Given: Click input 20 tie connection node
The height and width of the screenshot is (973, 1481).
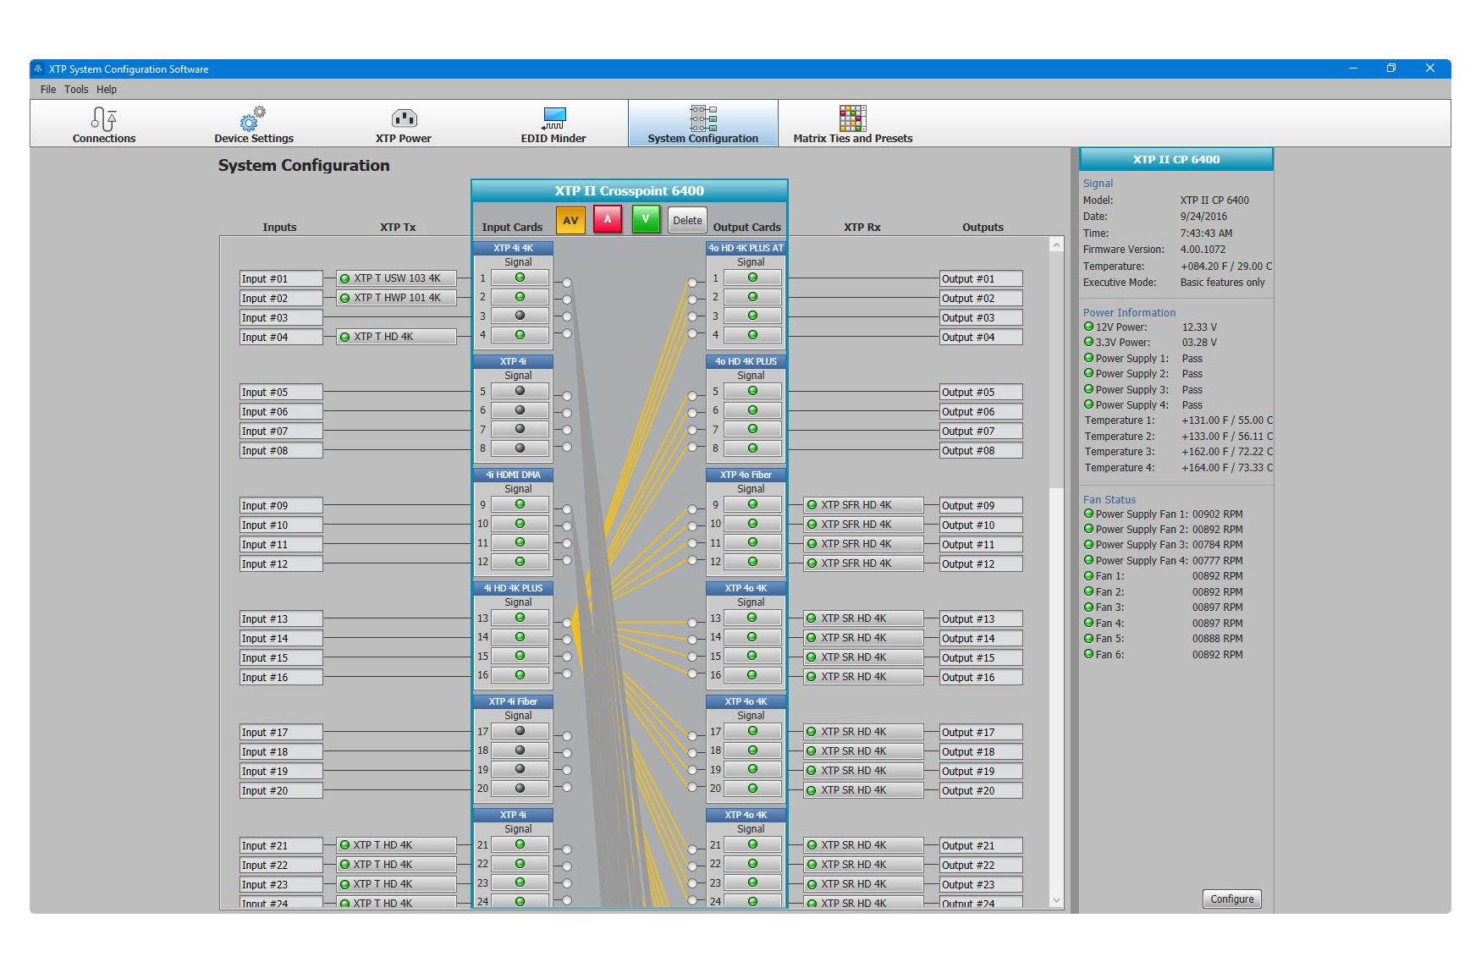Looking at the screenshot, I should click(567, 787).
